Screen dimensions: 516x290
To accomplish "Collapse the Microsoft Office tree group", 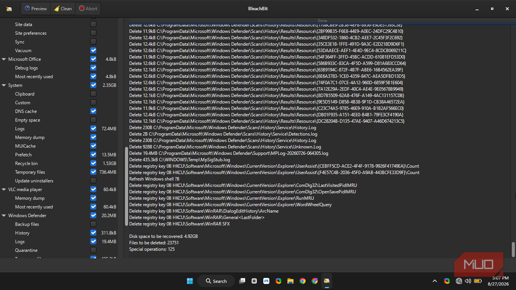I will (x=4, y=59).
